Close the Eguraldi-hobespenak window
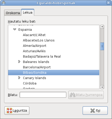The width and height of the screenshot is (112, 119). point(108,3)
